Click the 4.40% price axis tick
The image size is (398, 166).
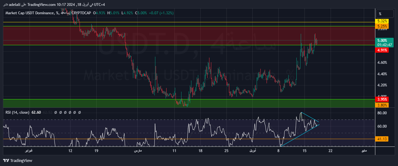coord(382,74)
